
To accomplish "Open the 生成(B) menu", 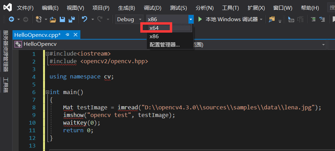I will point(126,8).
